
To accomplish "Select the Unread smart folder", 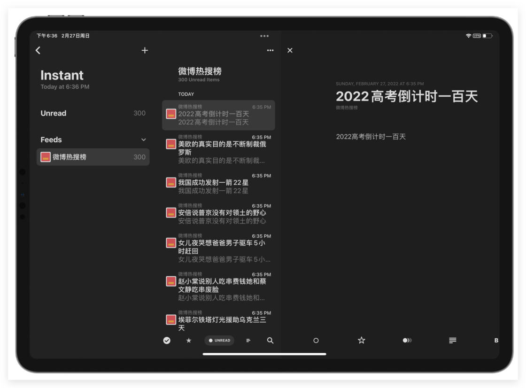I will pyautogui.click(x=93, y=113).
